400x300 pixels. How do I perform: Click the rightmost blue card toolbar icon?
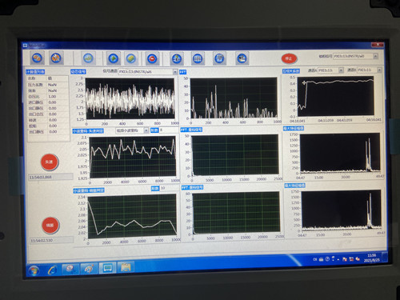pyautogui.click(x=242, y=58)
